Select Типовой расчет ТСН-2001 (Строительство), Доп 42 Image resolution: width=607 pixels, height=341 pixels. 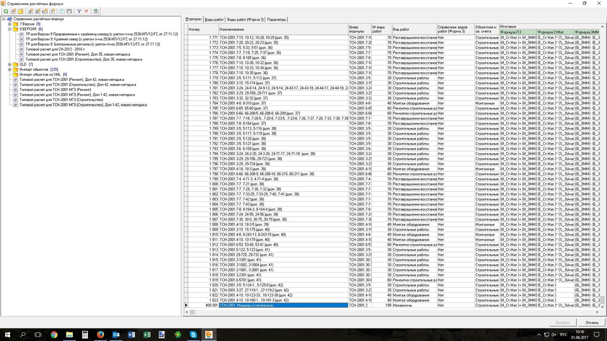coord(78,85)
